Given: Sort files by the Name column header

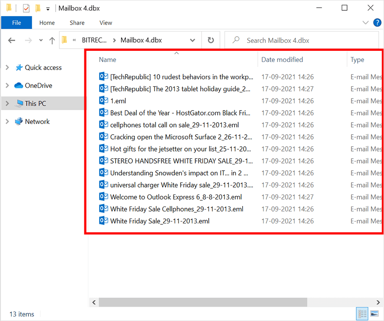Looking at the screenshot, I should [x=107, y=59].
